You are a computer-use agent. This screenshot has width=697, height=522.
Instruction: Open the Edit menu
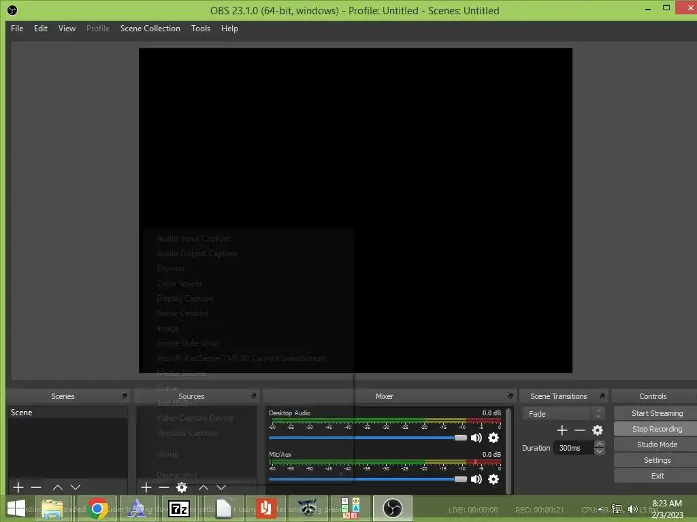(x=40, y=29)
